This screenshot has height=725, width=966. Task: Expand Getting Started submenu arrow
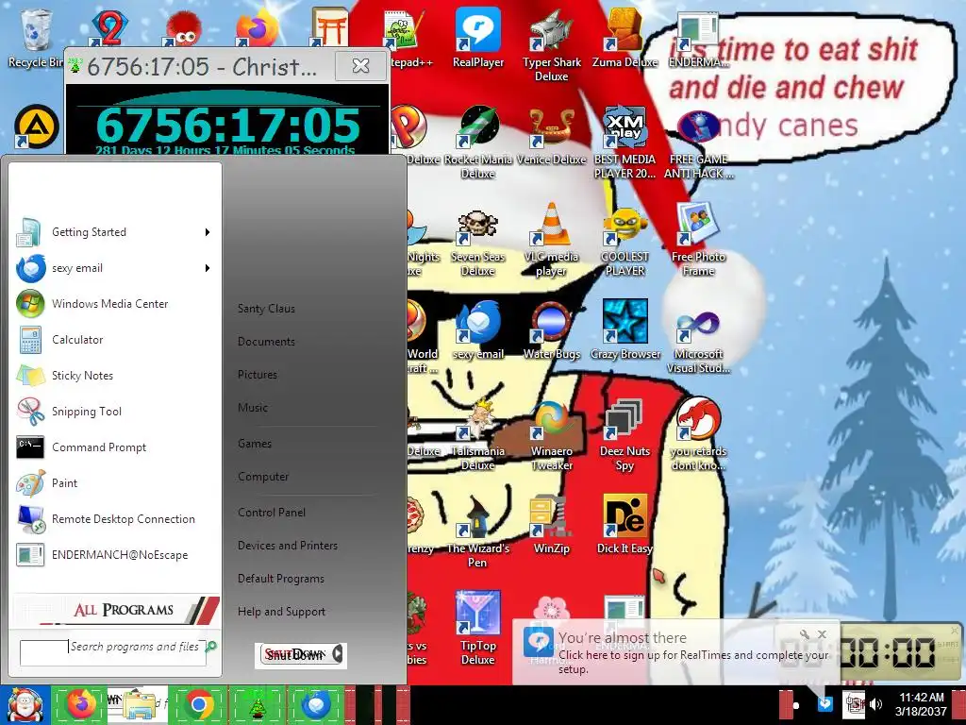tap(208, 232)
